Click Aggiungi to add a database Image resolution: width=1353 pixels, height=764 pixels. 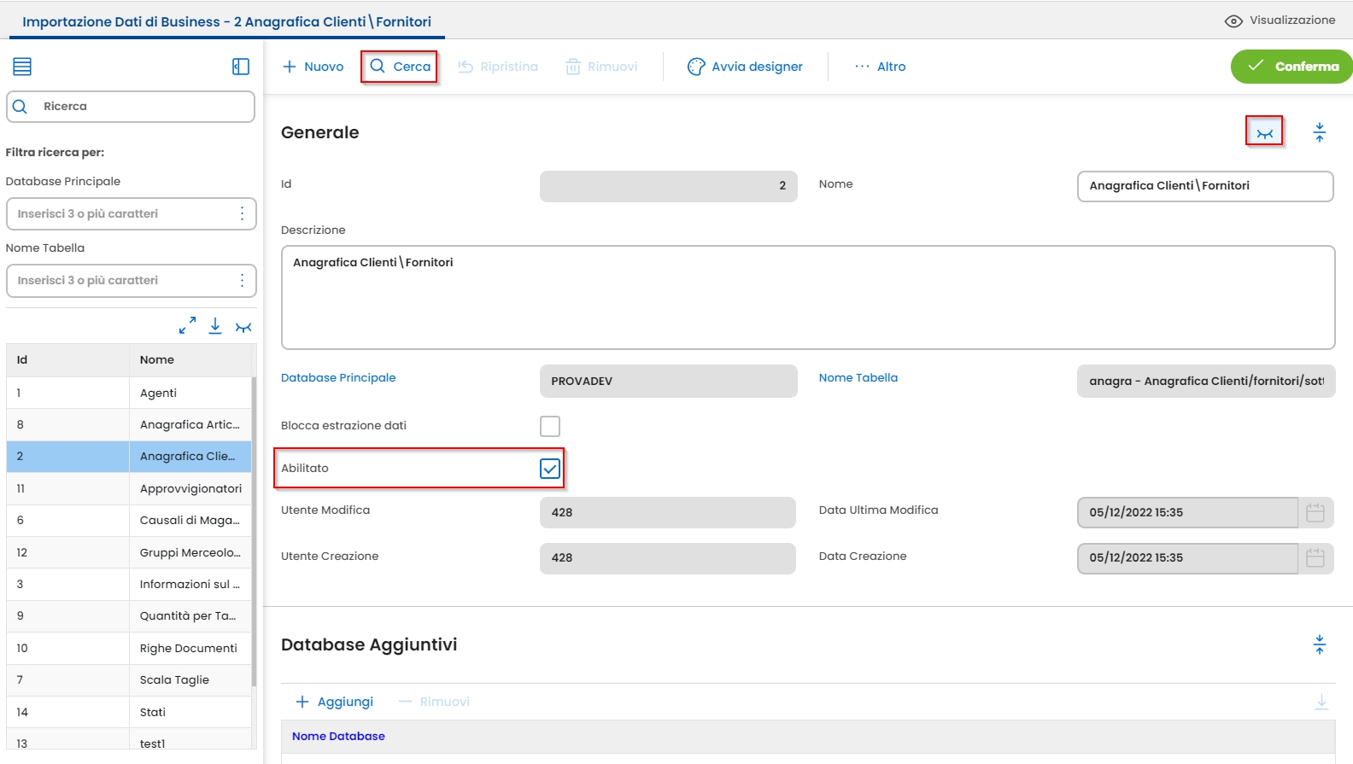coord(334,702)
